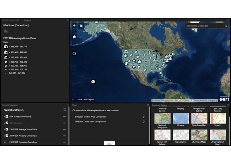Image resolution: width=231 pixels, height=164 pixels.
Task: Choose the National Geographic basemap
Action: (x=162, y=121)
